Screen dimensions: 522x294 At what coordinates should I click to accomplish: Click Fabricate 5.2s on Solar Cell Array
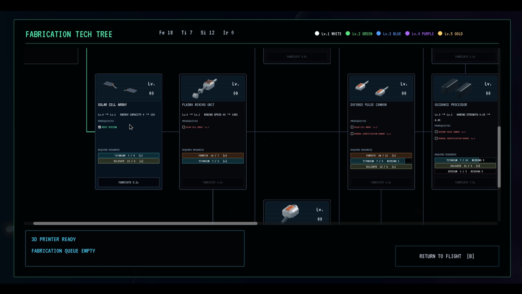(x=129, y=182)
